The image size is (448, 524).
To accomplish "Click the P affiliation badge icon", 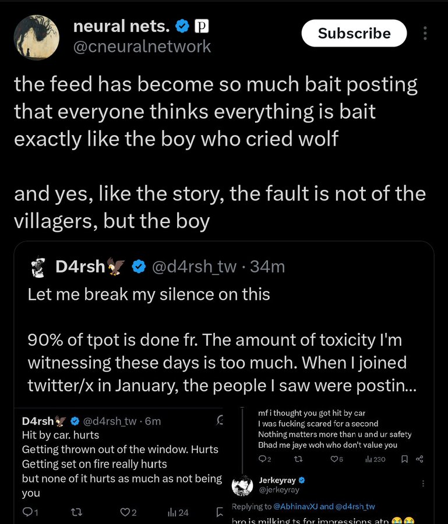I will click(x=202, y=26).
